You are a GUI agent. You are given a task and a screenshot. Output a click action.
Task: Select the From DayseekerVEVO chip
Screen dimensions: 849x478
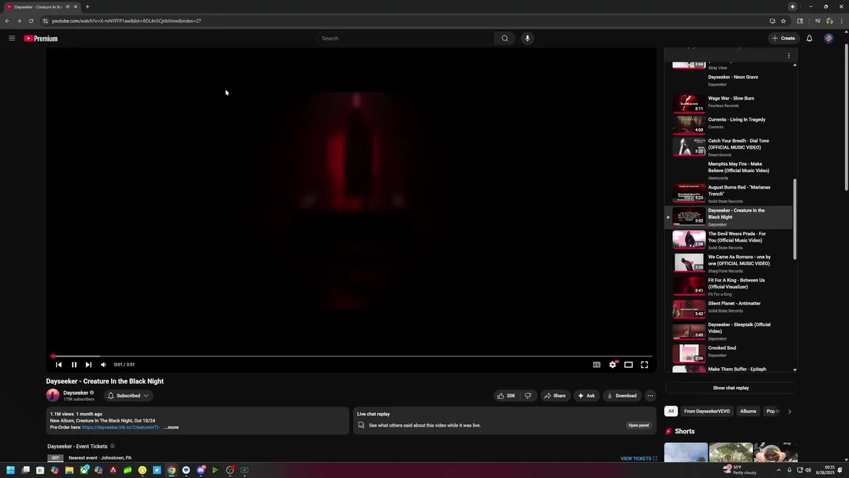(706, 411)
